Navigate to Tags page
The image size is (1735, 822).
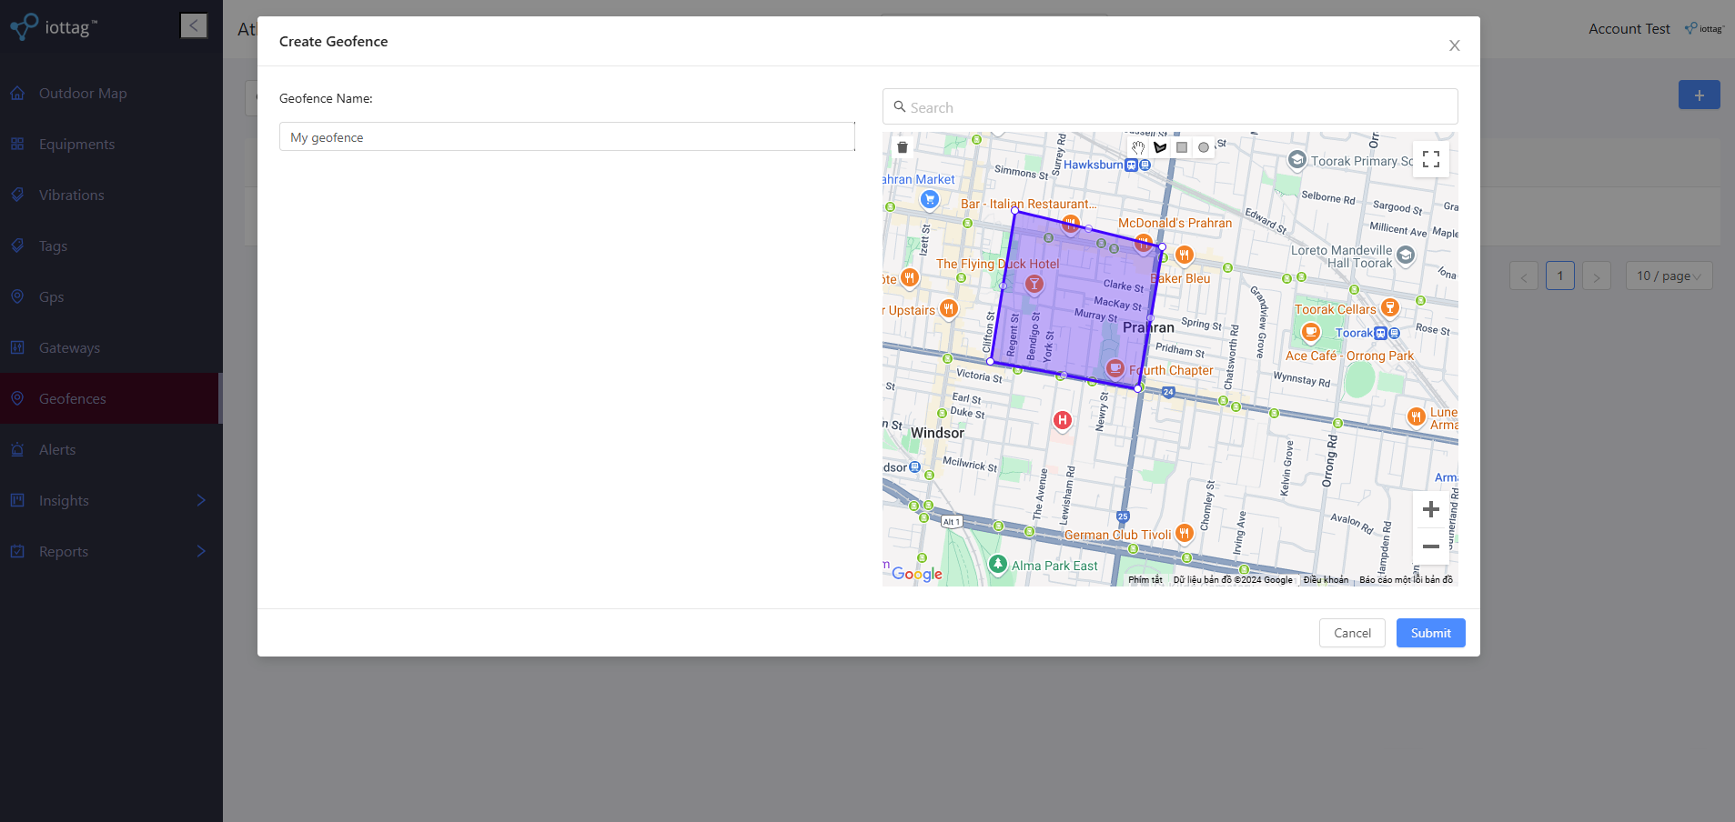(111, 246)
